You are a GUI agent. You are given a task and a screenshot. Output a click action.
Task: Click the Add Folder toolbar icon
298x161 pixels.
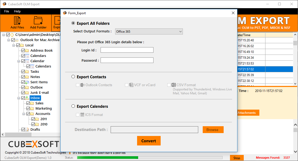(38, 21)
